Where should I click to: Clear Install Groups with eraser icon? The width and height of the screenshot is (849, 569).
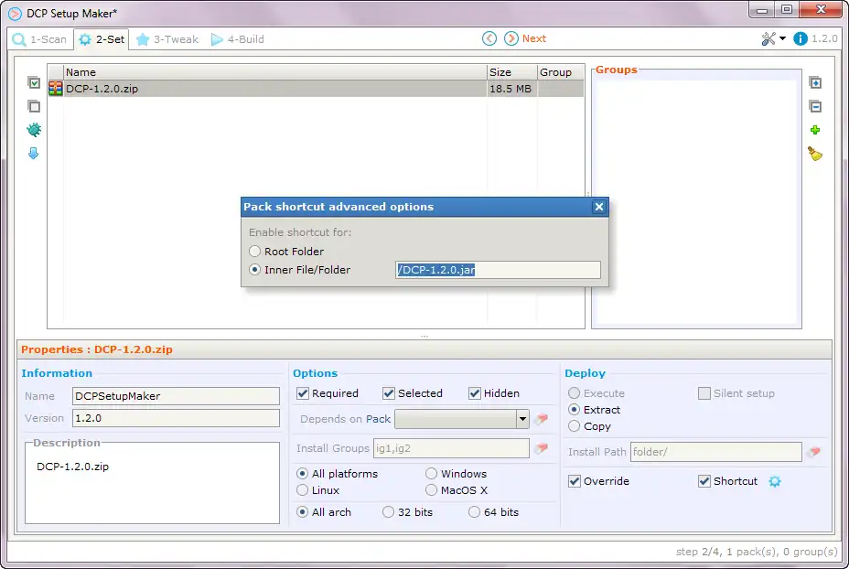coord(542,448)
